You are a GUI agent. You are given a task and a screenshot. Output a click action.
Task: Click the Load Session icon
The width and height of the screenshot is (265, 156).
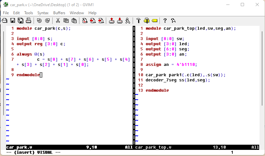(111, 21)
